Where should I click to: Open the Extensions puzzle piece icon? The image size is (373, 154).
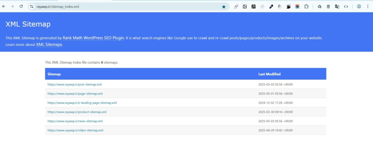click(x=306, y=7)
